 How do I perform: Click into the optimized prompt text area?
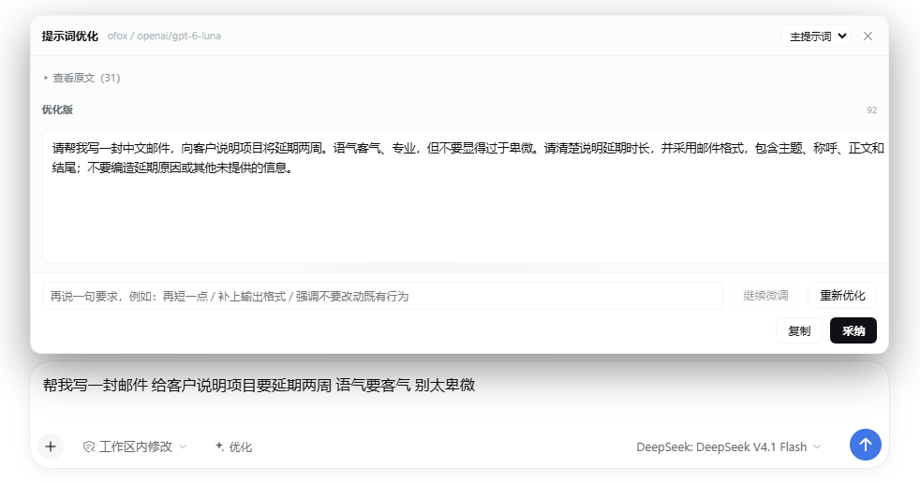pyautogui.click(x=466, y=196)
